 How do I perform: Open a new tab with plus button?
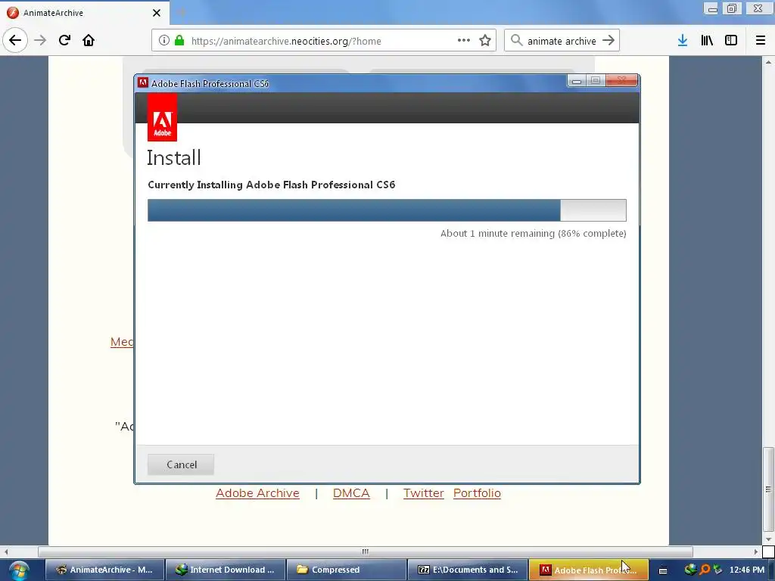[x=182, y=13]
